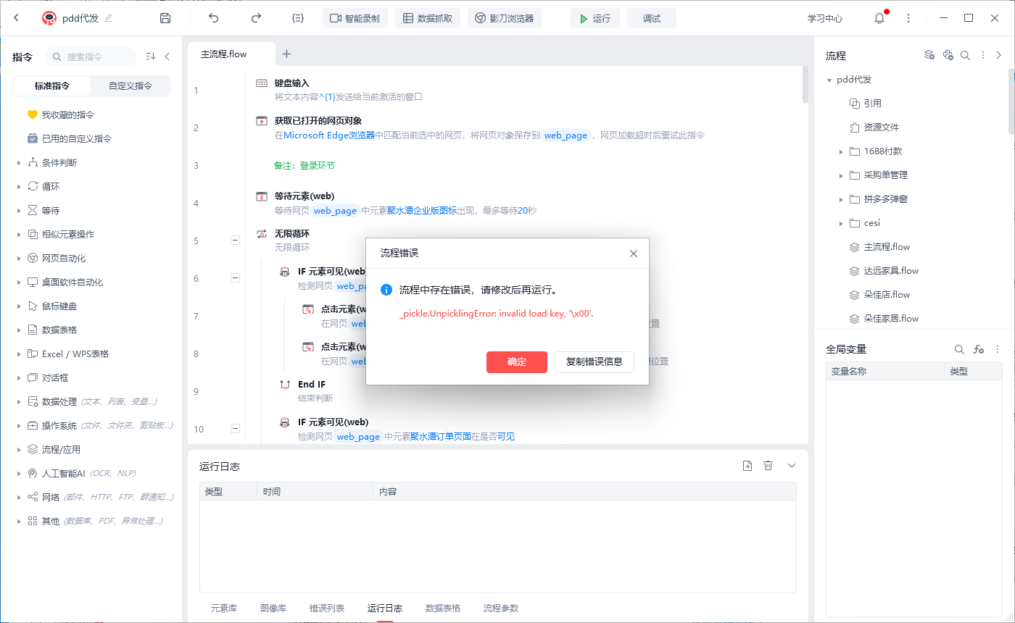Image resolution: width=1015 pixels, height=623 pixels.
Task: Open the 数据抓取 tool
Action: 428,18
